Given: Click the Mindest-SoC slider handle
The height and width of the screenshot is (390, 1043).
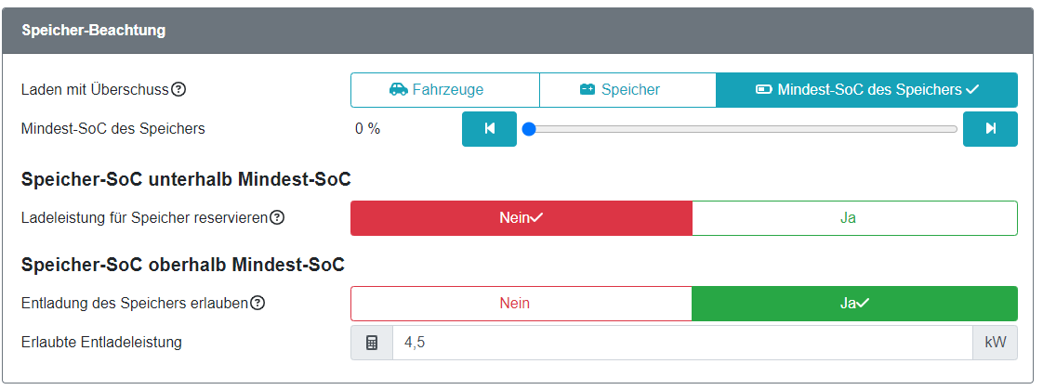Looking at the screenshot, I should point(529,129).
